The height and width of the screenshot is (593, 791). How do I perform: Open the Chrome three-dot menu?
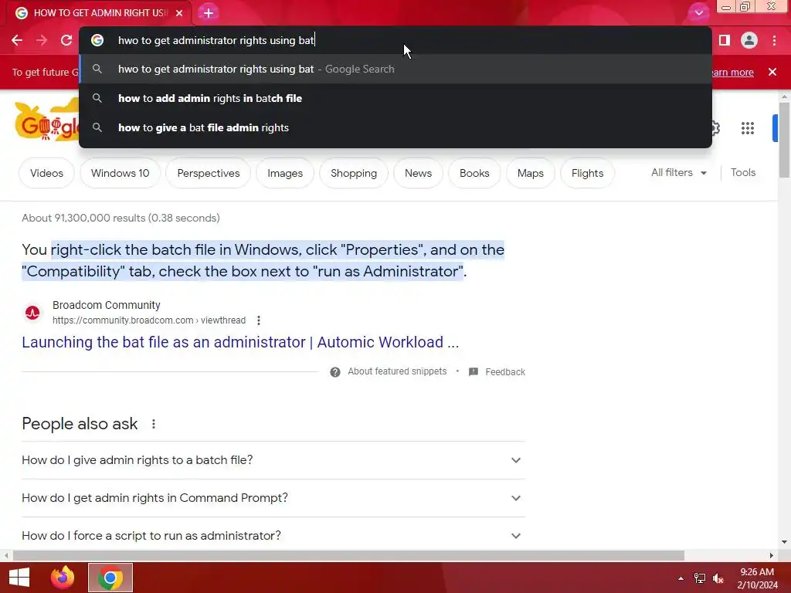pos(774,40)
